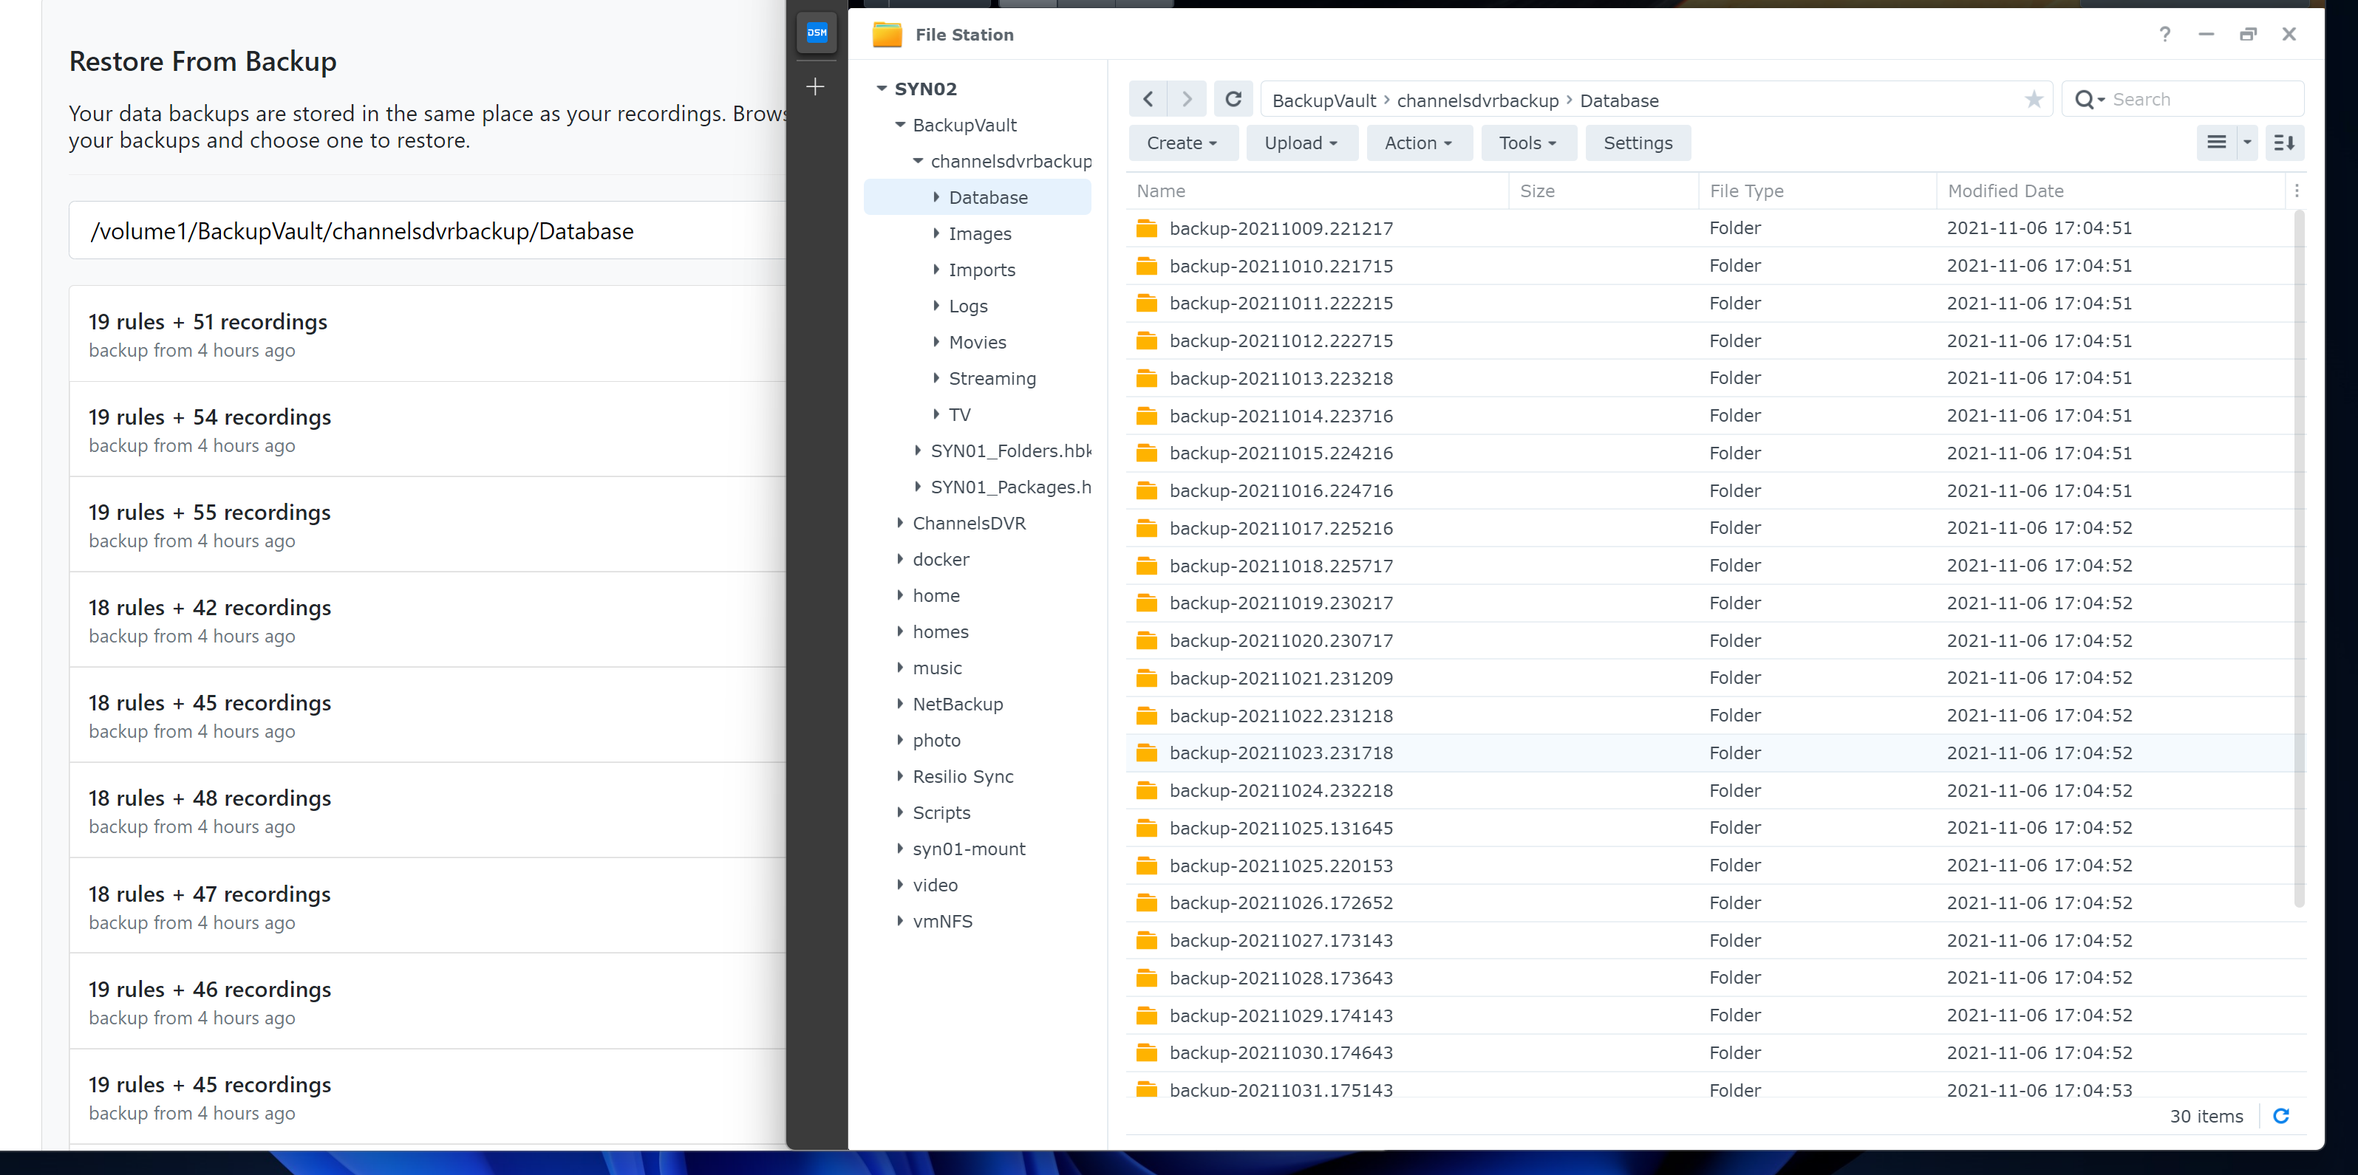The height and width of the screenshot is (1175, 2358).
Task: Click the plus icon in the dark sidebar
Action: 816,87
